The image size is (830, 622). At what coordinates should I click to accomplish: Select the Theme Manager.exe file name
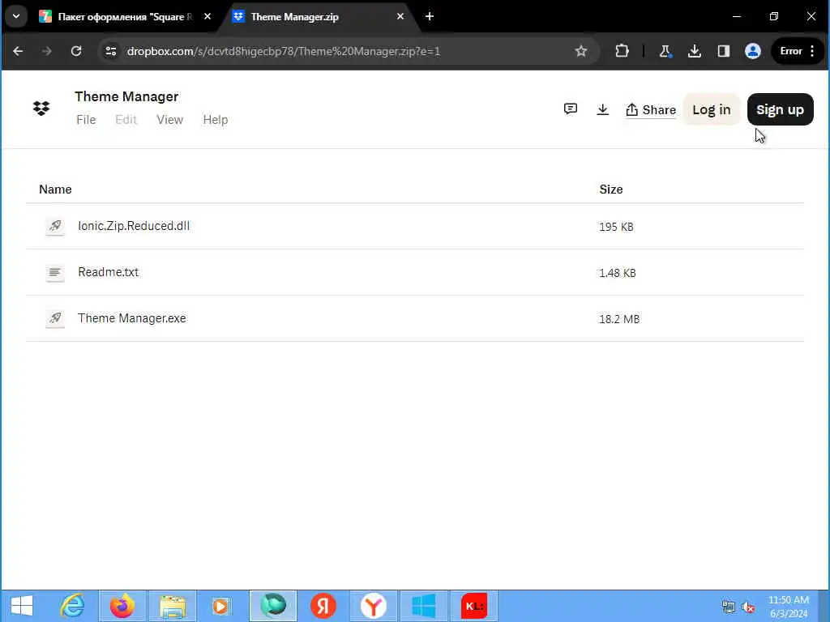pos(132,317)
